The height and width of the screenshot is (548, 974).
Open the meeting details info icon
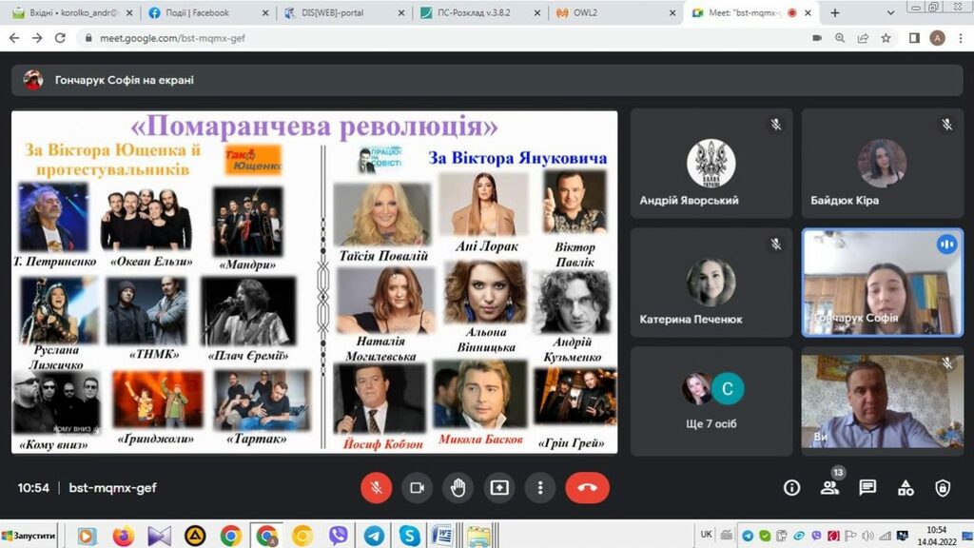click(x=791, y=488)
